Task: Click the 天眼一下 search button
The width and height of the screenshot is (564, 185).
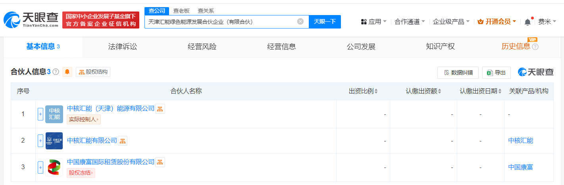Action: coord(325,21)
